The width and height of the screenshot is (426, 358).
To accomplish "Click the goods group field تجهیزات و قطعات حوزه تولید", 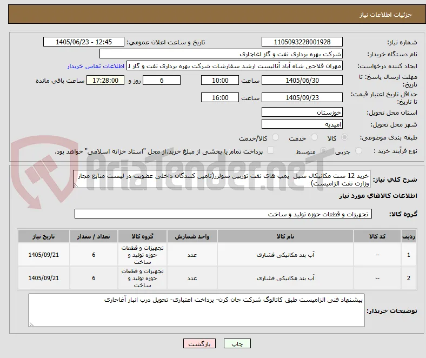I will pos(223,214).
